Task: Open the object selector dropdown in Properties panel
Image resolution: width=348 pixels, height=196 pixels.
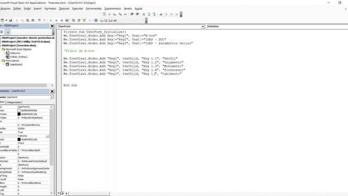Action: tap(52, 97)
